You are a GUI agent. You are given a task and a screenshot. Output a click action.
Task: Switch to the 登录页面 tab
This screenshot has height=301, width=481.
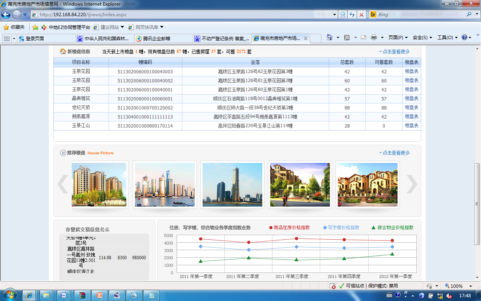click(x=46, y=38)
